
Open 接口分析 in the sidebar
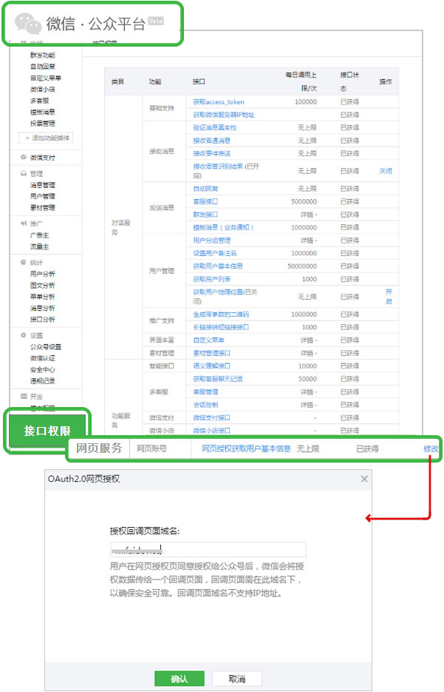coord(43,320)
